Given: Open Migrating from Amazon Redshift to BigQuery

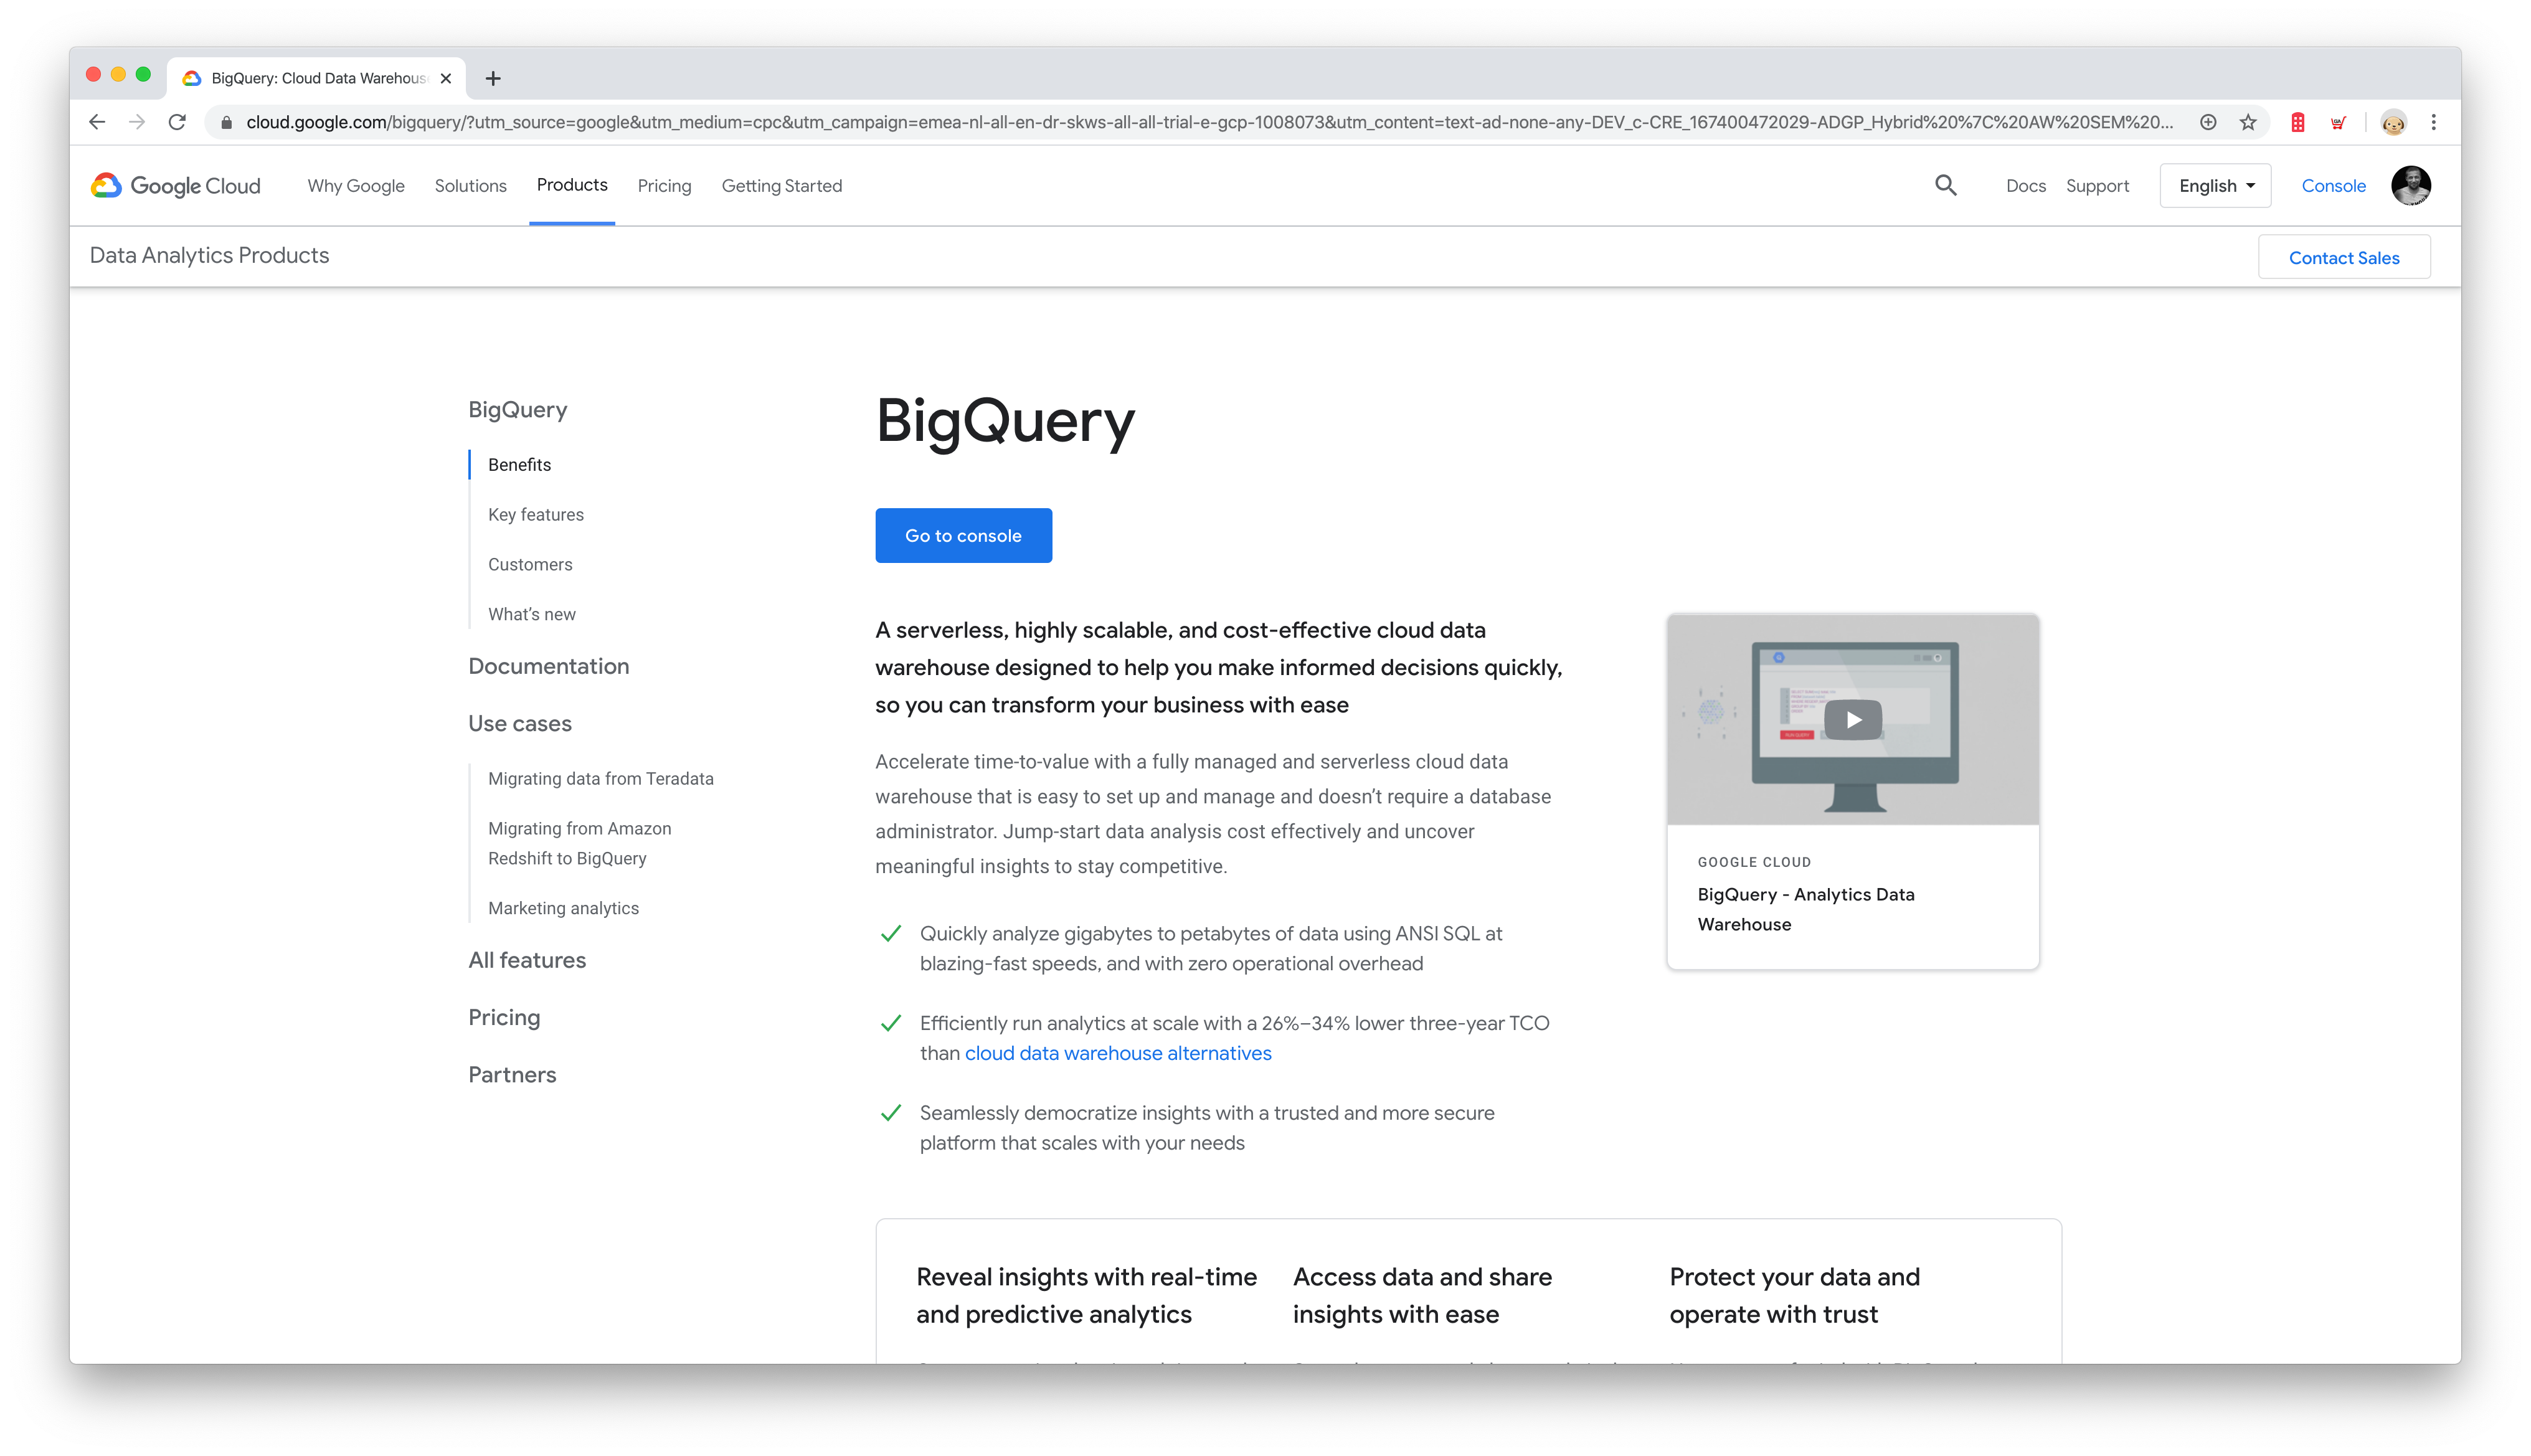Looking at the screenshot, I should pyautogui.click(x=579, y=843).
